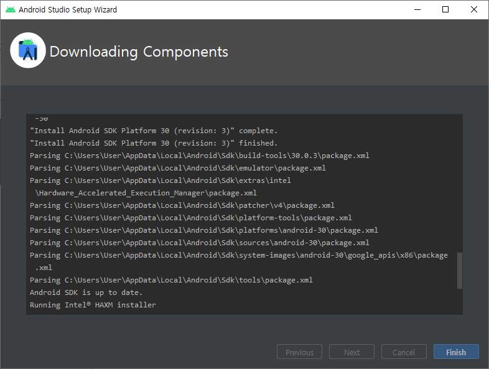Click the \Hardware_Accelerated_Execution_Manager\package.xml line
The height and width of the screenshot is (369, 489).
146,193
